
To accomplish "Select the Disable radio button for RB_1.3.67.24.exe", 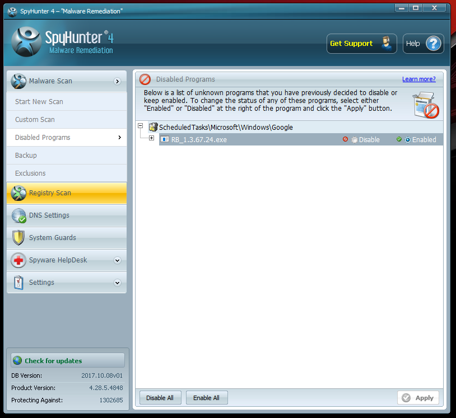I will click(354, 140).
